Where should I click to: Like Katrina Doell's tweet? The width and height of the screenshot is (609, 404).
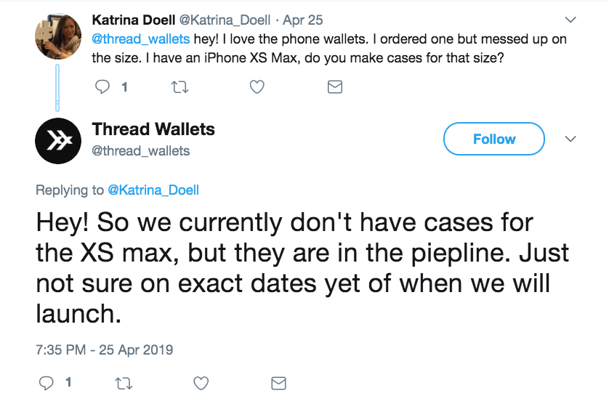pos(257,87)
